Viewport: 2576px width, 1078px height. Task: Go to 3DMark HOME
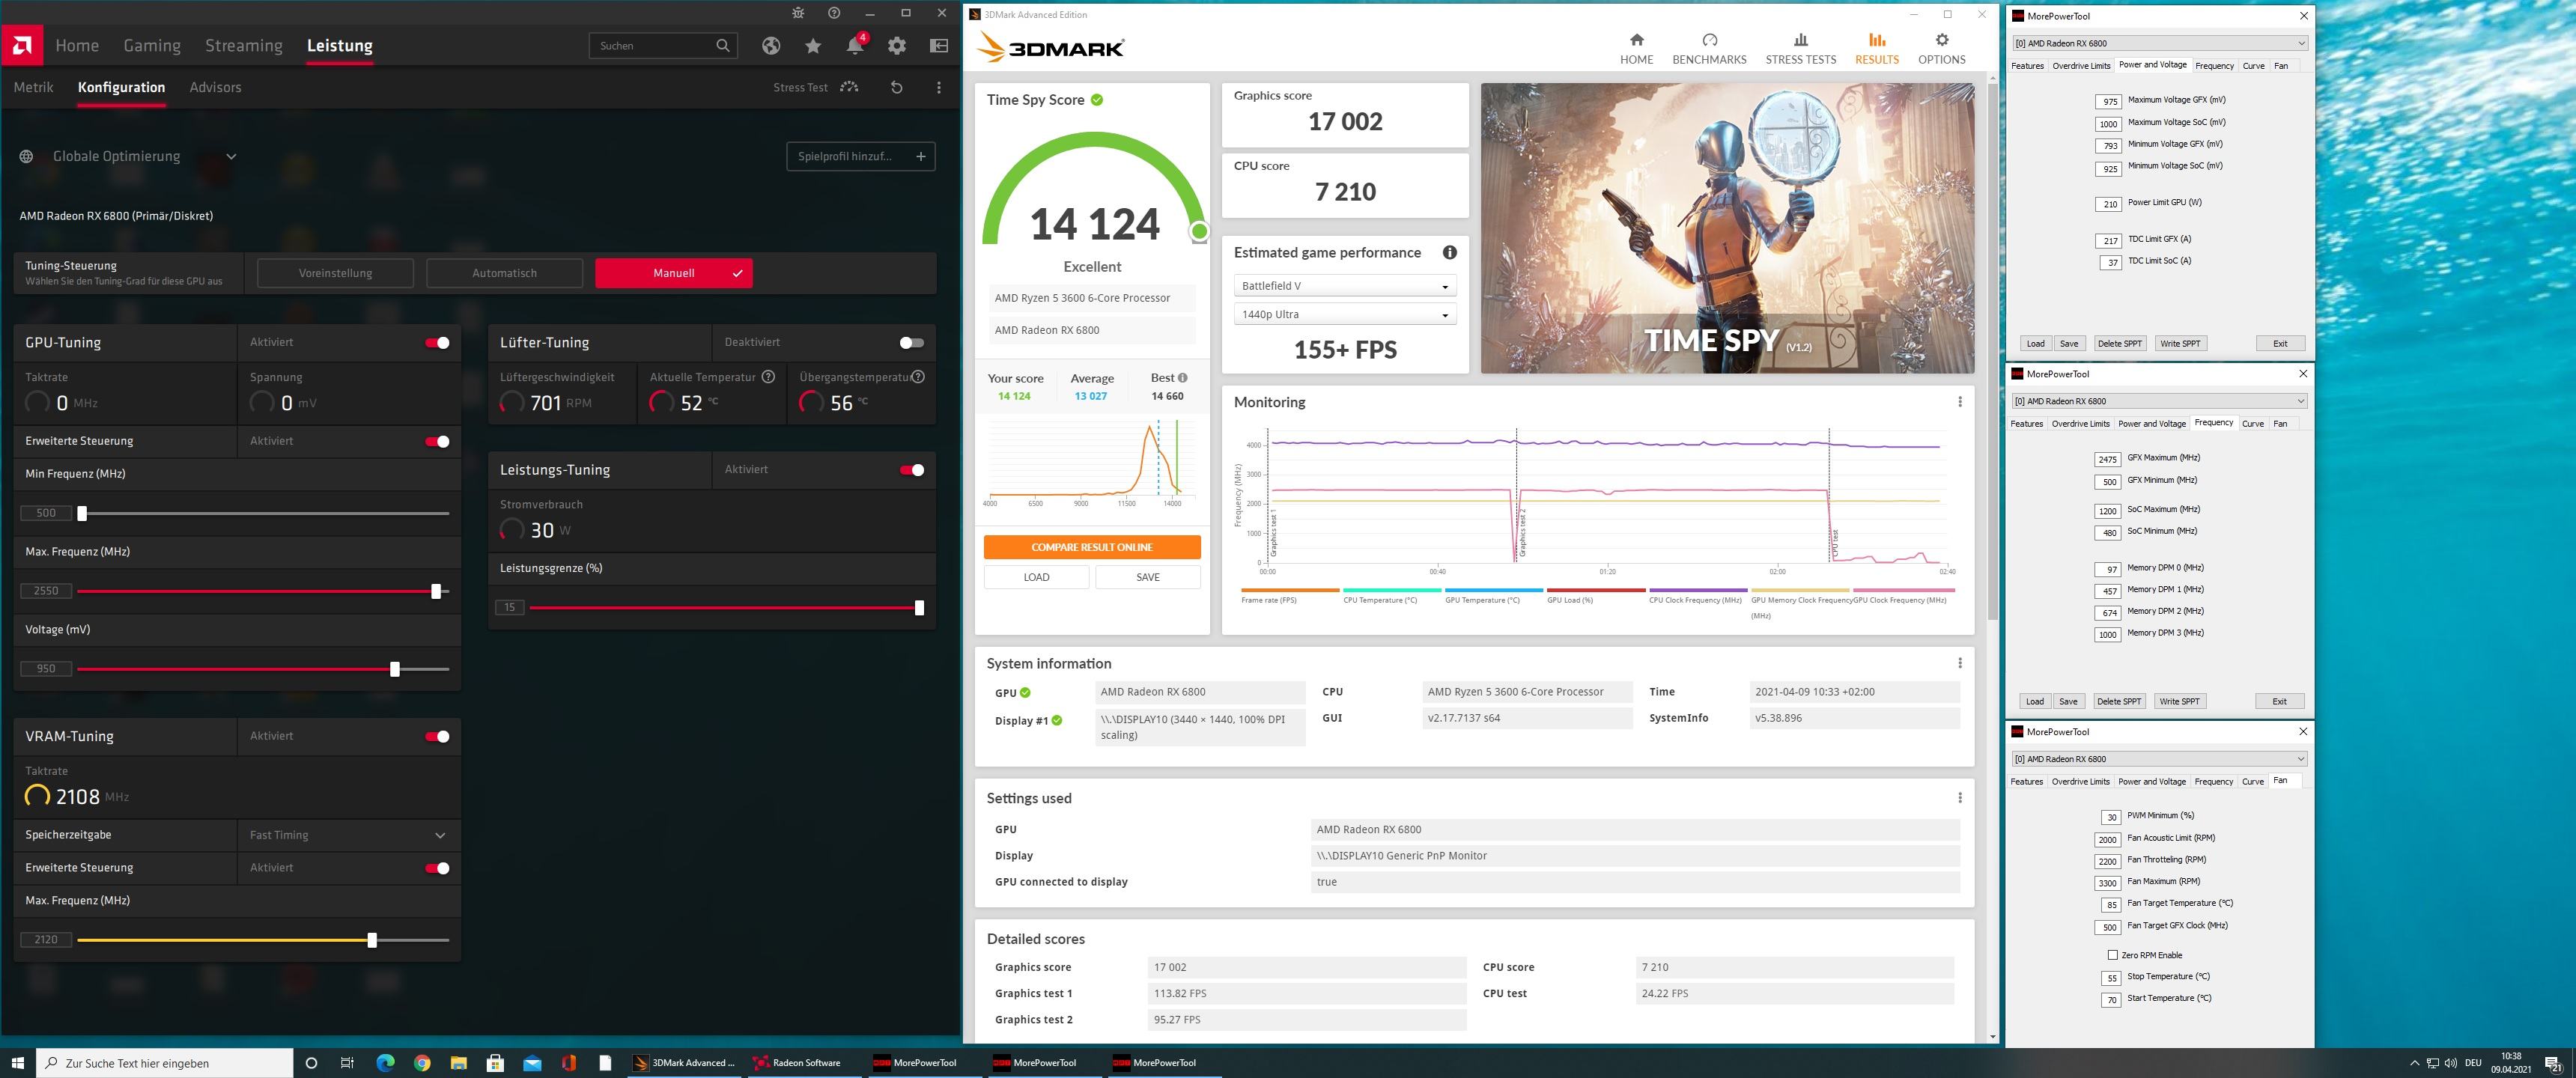point(1636,49)
